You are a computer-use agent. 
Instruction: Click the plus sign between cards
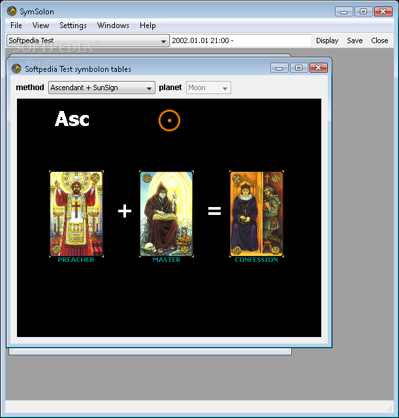click(x=125, y=211)
